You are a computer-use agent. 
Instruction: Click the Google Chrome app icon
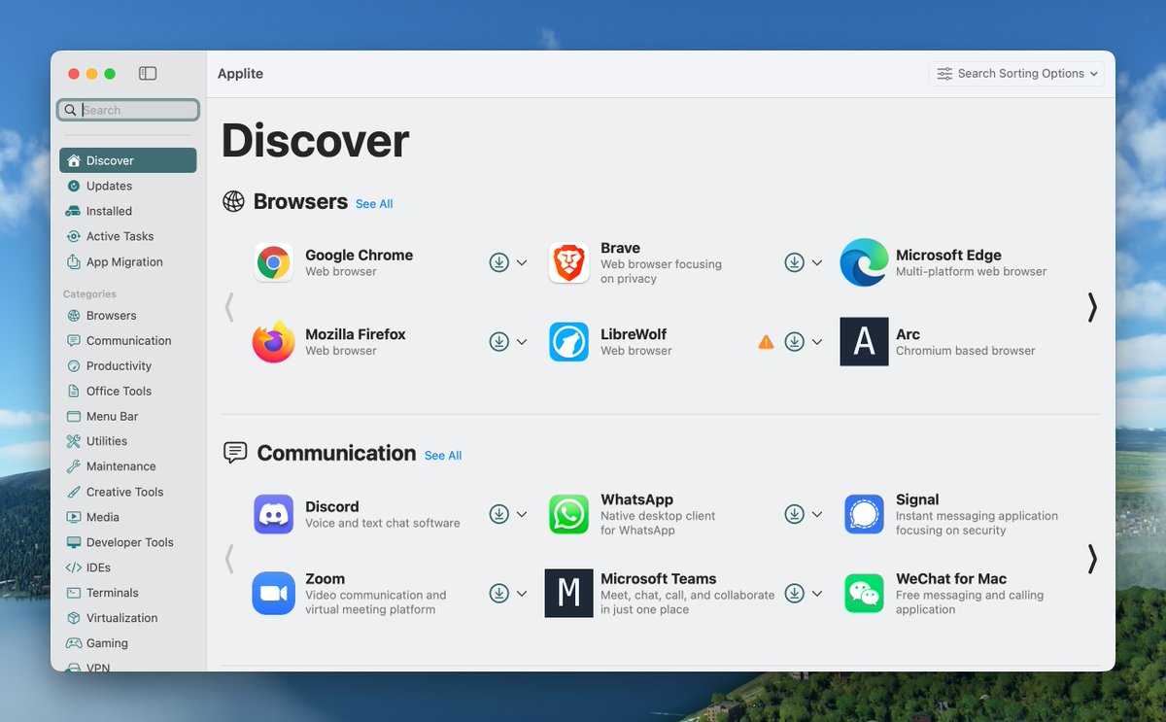click(274, 262)
